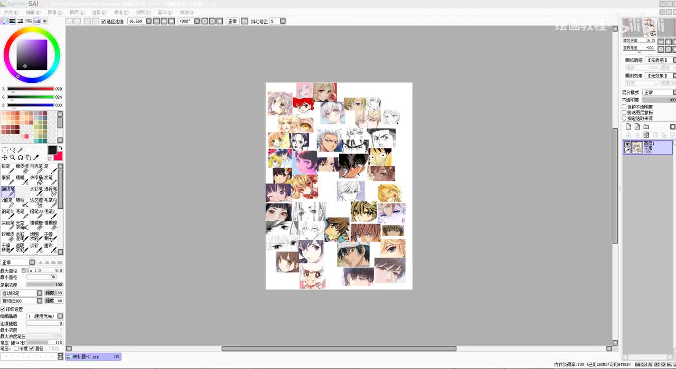Select the 选区擦 selection eraser tool
This screenshot has width=676, height=369.
pos(36,203)
